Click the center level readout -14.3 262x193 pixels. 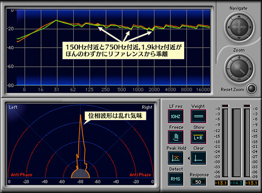(236, 183)
